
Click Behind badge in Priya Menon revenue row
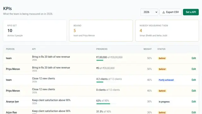(x=162, y=69)
